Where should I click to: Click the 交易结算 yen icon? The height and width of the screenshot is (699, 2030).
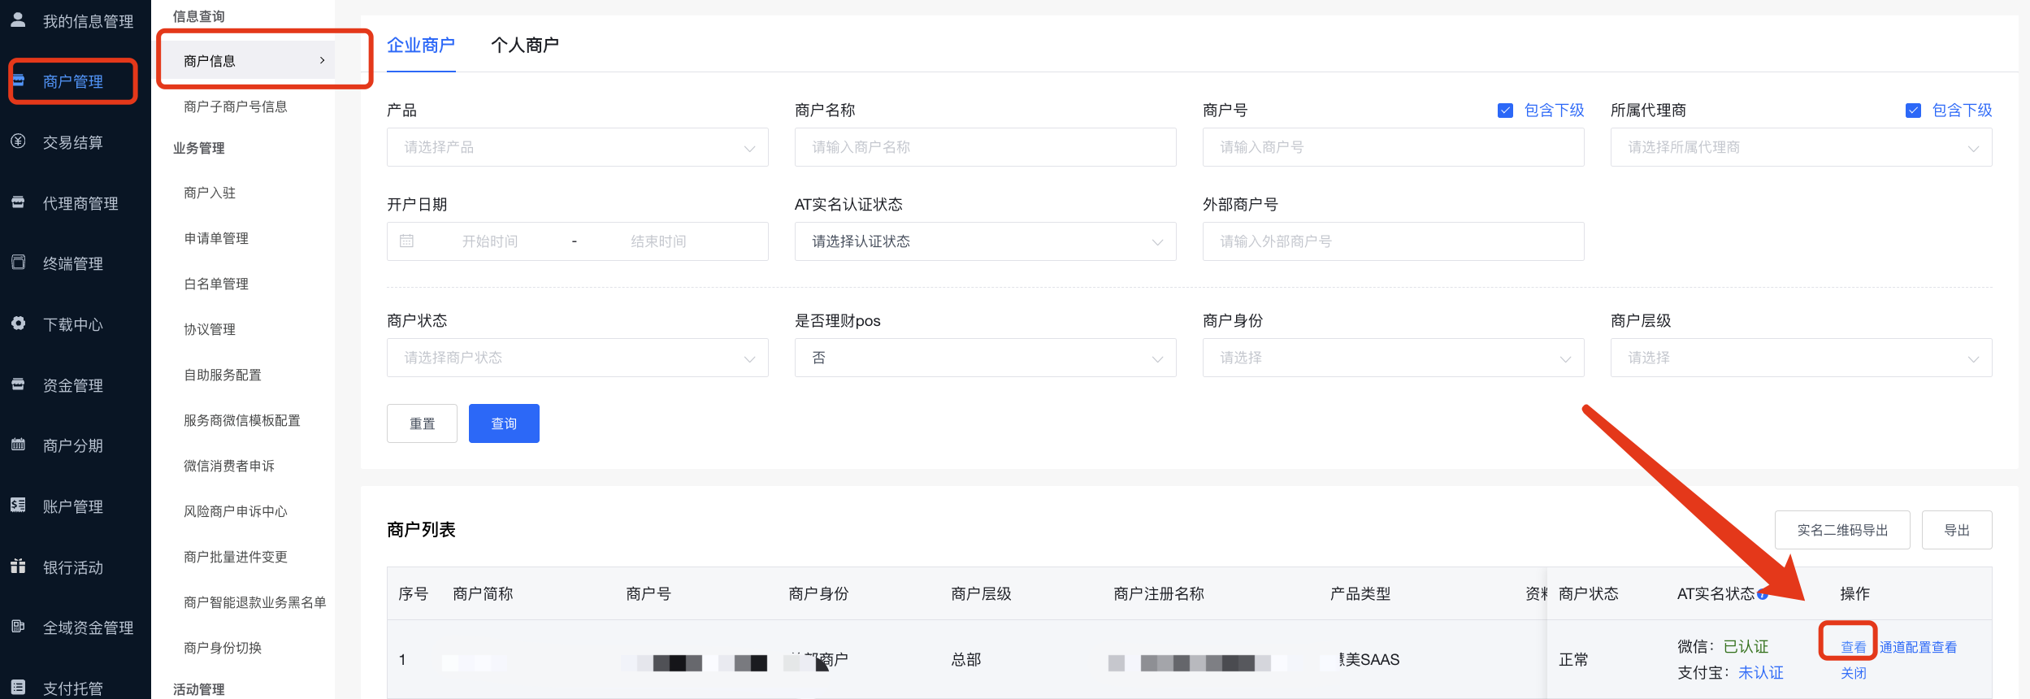click(18, 141)
